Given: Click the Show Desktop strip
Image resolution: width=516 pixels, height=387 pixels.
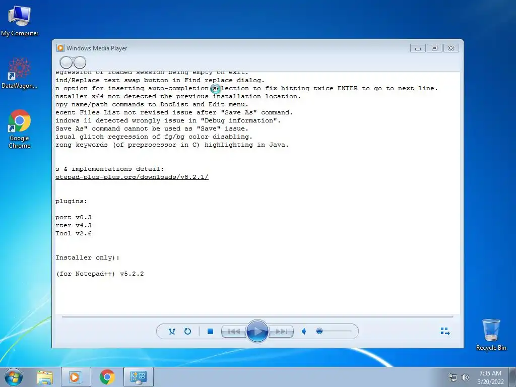Looking at the screenshot, I should [x=512, y=377].
